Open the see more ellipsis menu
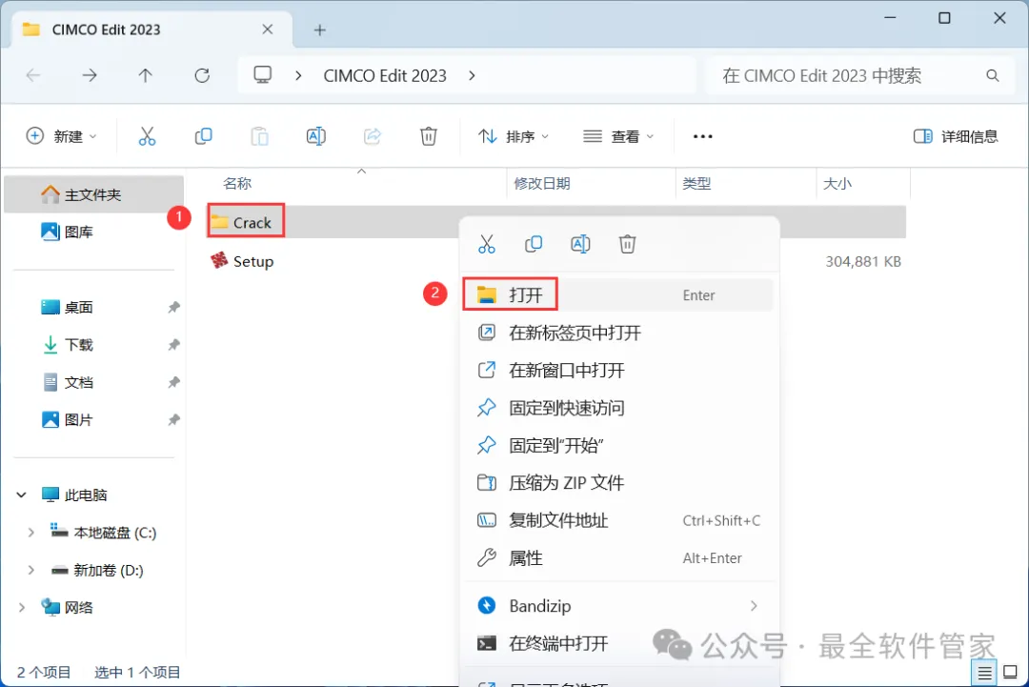Image resolution: width=1029 pixels, height=687 pixels. point(702,136)
